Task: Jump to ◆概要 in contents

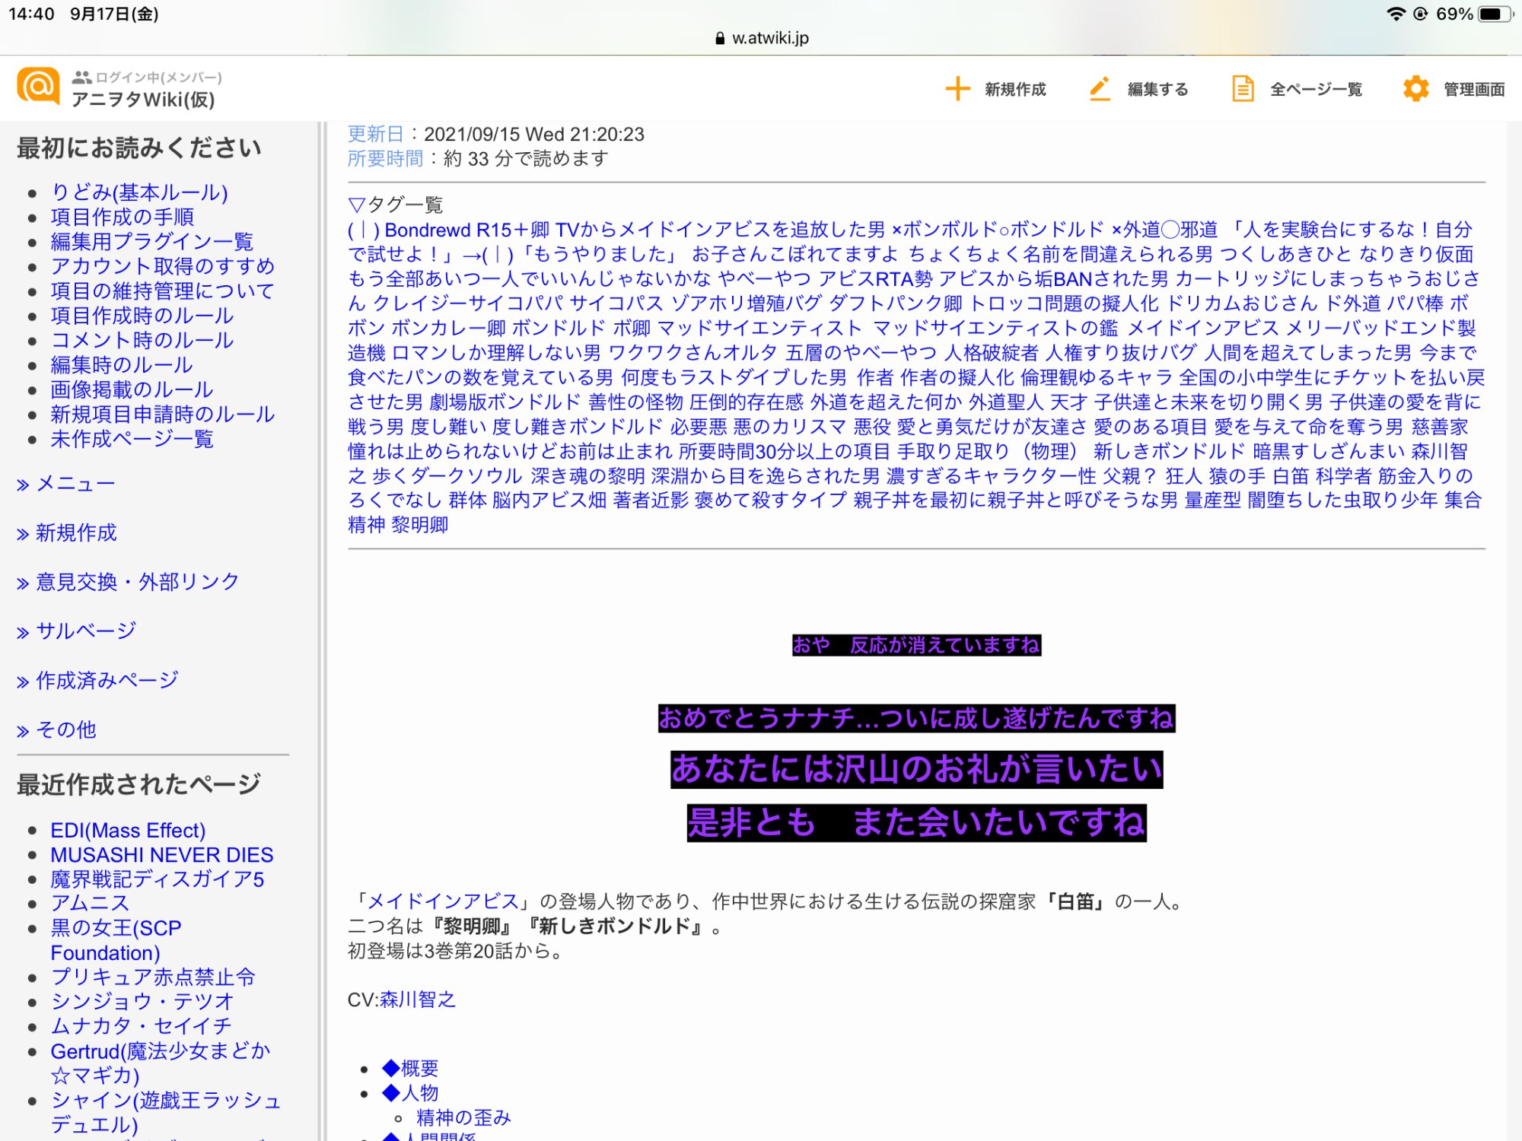Action: pos(411,1069)
